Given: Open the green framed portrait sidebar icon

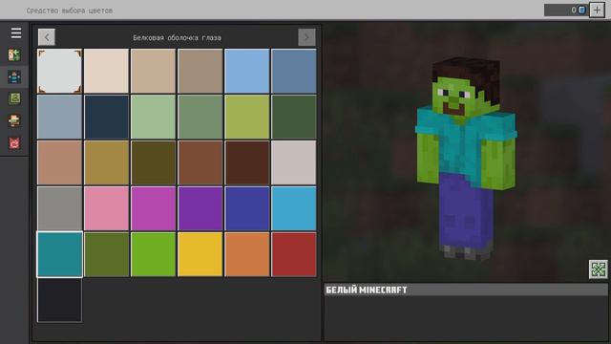Looking at the screenshot, I should 14,98.
